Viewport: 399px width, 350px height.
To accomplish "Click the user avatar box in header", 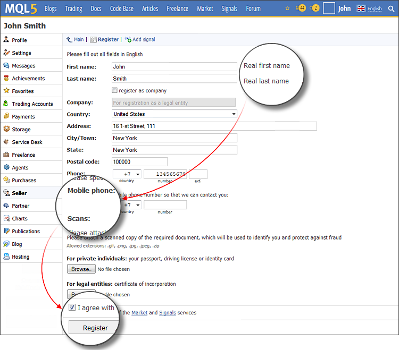I will [329, 8].
